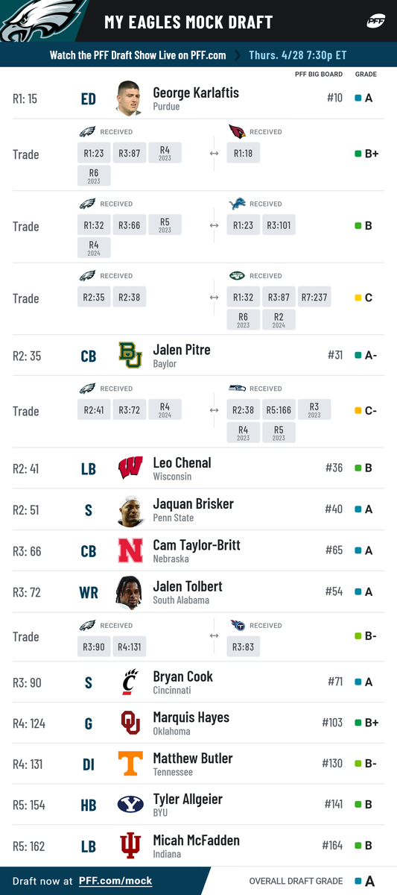Click the Nebraska logo for Cam Taylor-Britt
Image resolution: width=397 pixels, height=895 pixels.
tap(130, 551)
